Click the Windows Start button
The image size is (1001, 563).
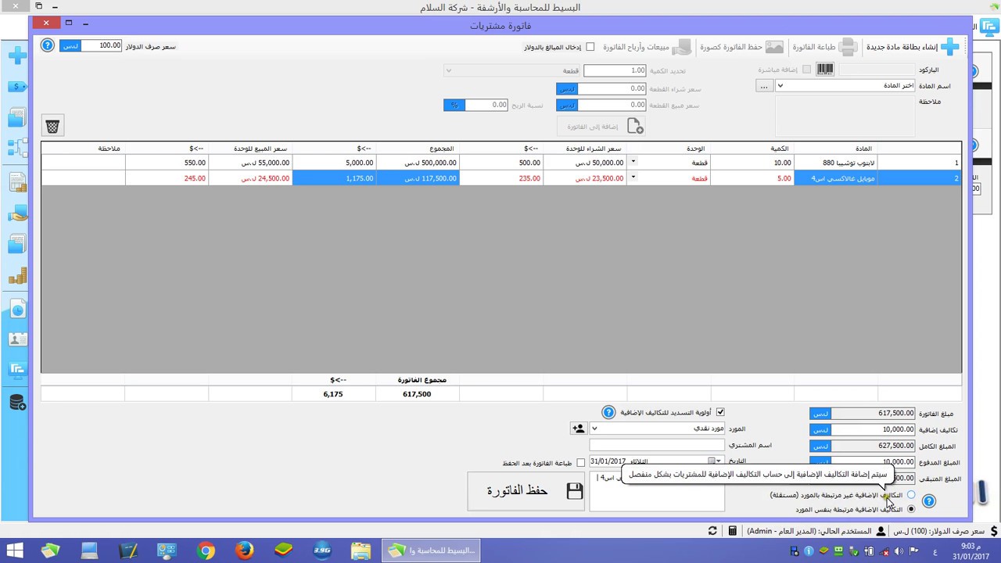(15, 550)
